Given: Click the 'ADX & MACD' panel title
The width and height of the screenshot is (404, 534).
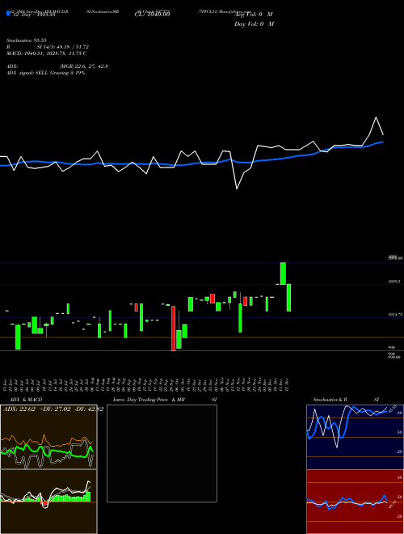Looking at the screenshot, I should click(x=26, y=400).
